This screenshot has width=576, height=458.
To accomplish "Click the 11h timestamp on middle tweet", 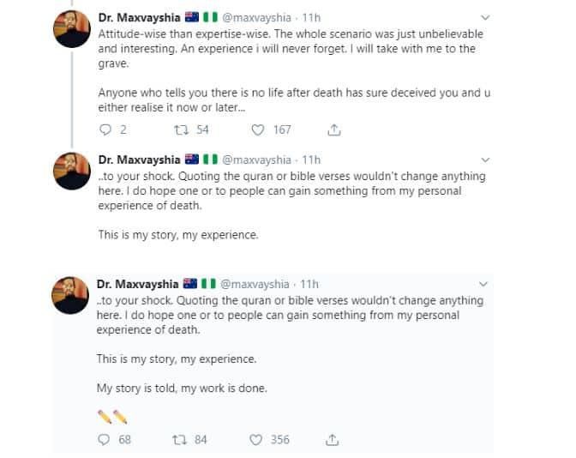I will tap(312, 160).
